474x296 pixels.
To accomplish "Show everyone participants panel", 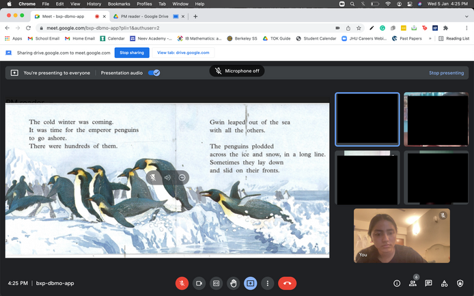I will (x=413, y=283).
